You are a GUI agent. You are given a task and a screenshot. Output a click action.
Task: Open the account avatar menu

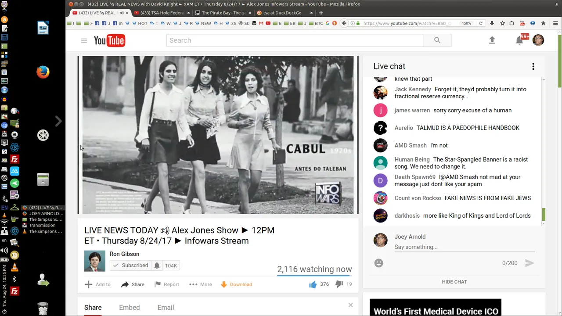[x=538, y=40]
